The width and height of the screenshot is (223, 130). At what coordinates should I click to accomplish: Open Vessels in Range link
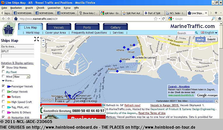[x=165, y=105]
